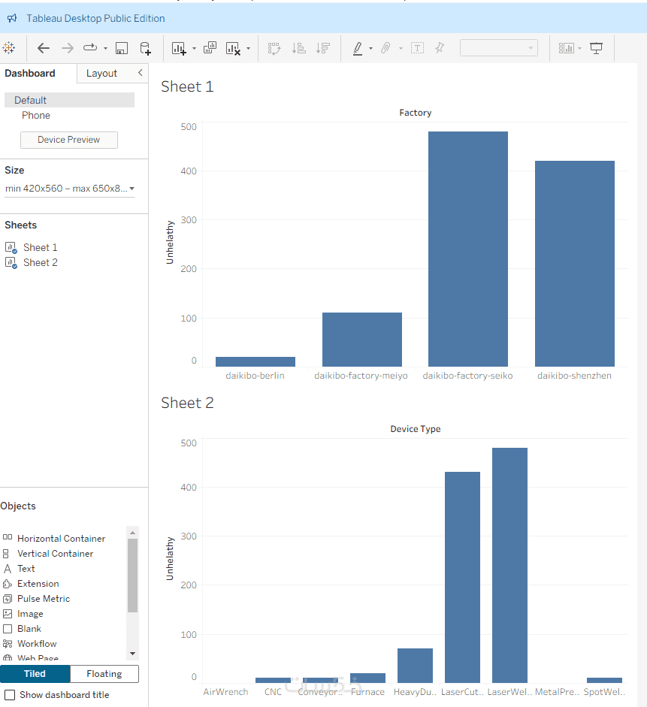
Task: Click the Show/Hide Cards icon
Action: [x=567, y=48]
